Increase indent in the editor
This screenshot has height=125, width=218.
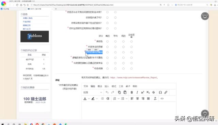pyautogui.click(x=108, y=99)
